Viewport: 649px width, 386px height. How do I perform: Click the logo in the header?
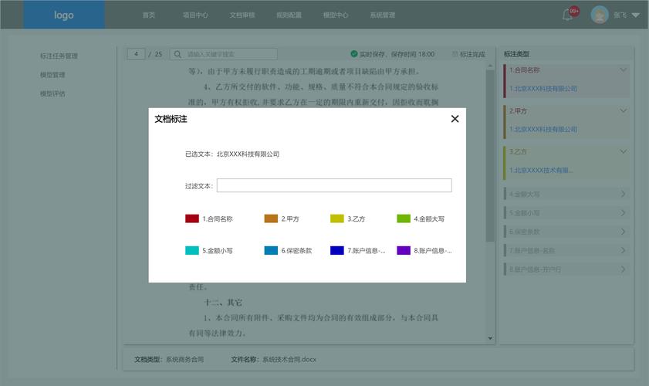pos(64,15)
